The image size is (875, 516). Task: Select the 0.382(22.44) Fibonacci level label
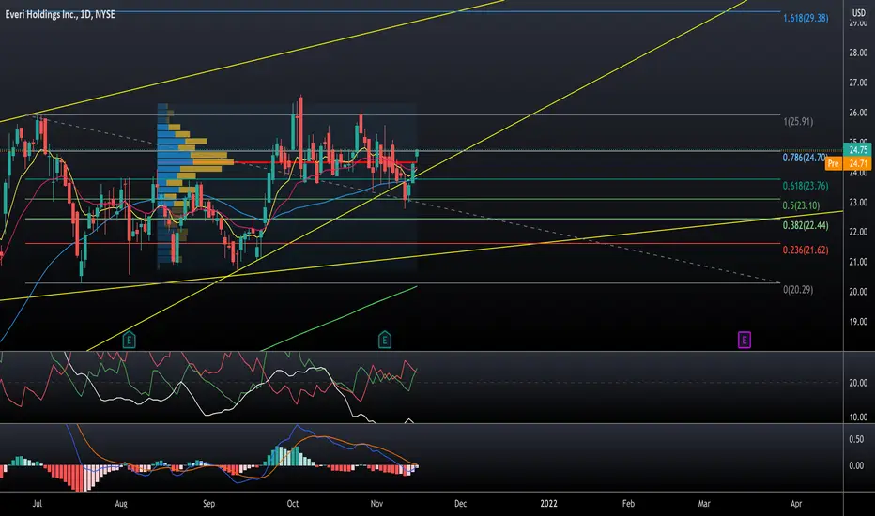tap(805, 225)
